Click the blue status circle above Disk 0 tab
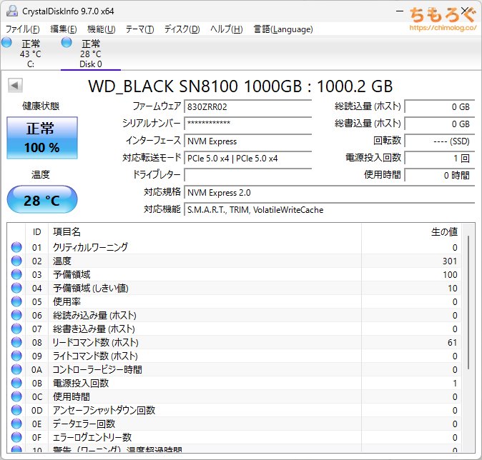Viewport: 482px width, 460px height. point(67,42)
